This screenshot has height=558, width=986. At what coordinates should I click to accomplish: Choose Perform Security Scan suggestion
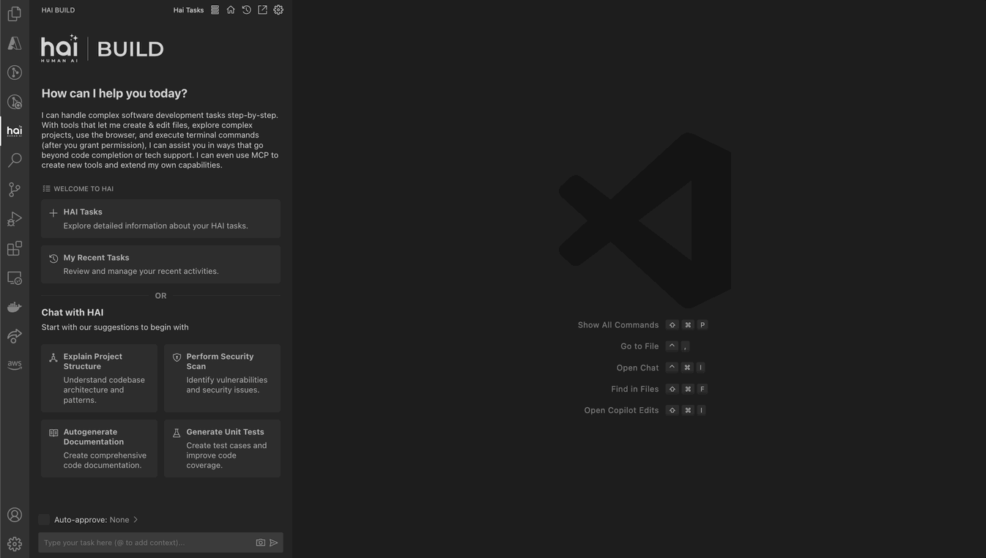222,378
